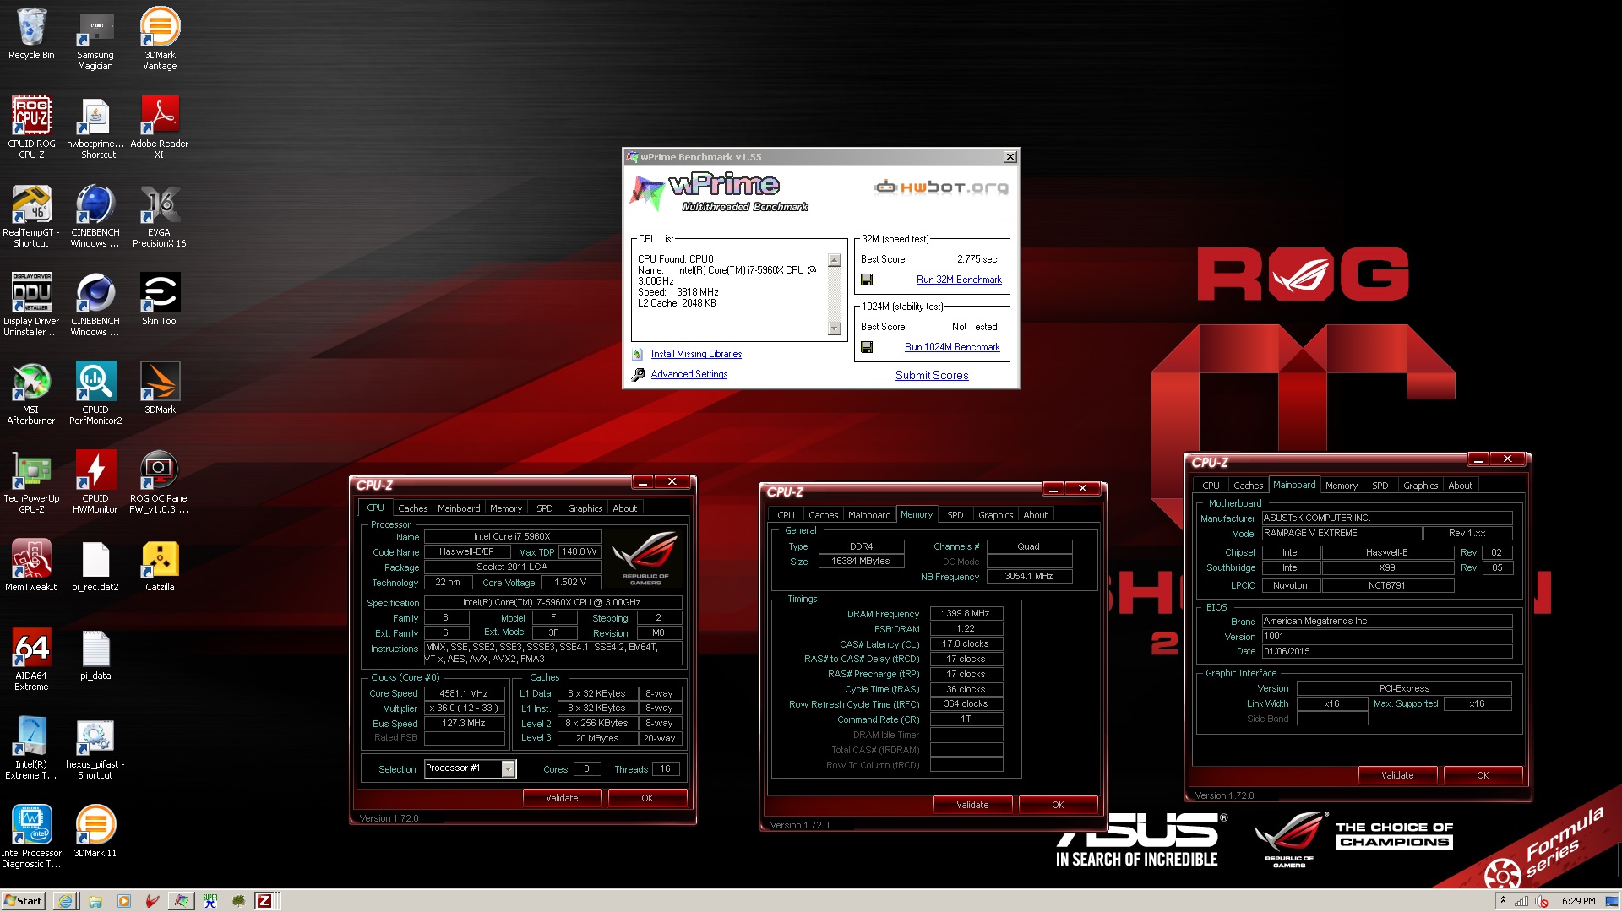1622x912 pixels.
Task: Select the Memory tab in the Mainboard CPU-Z window
Action: [x=1342, y=486]
